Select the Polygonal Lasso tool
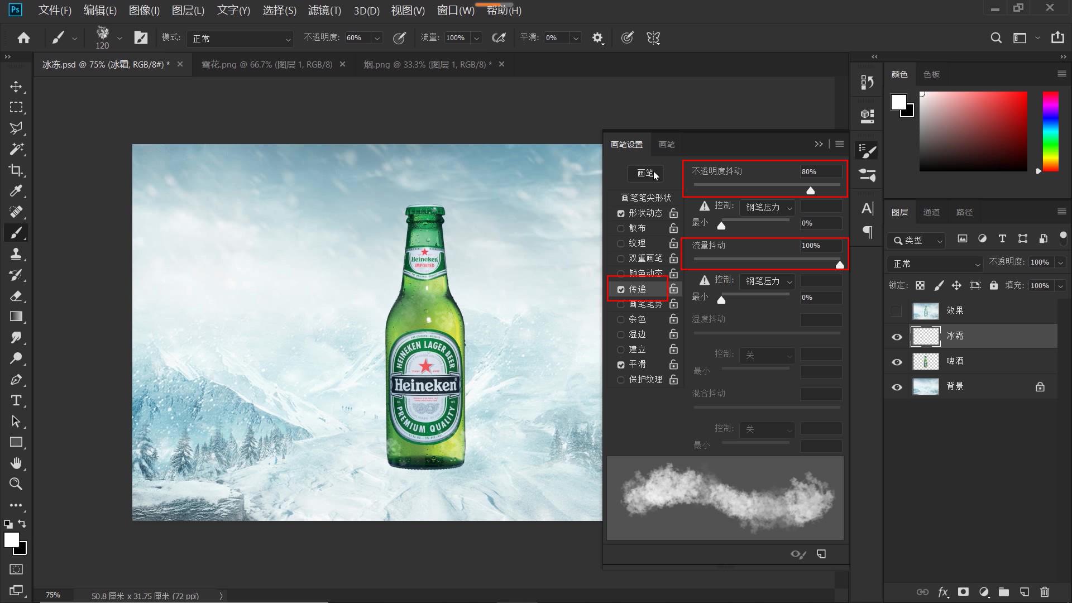 16,128
